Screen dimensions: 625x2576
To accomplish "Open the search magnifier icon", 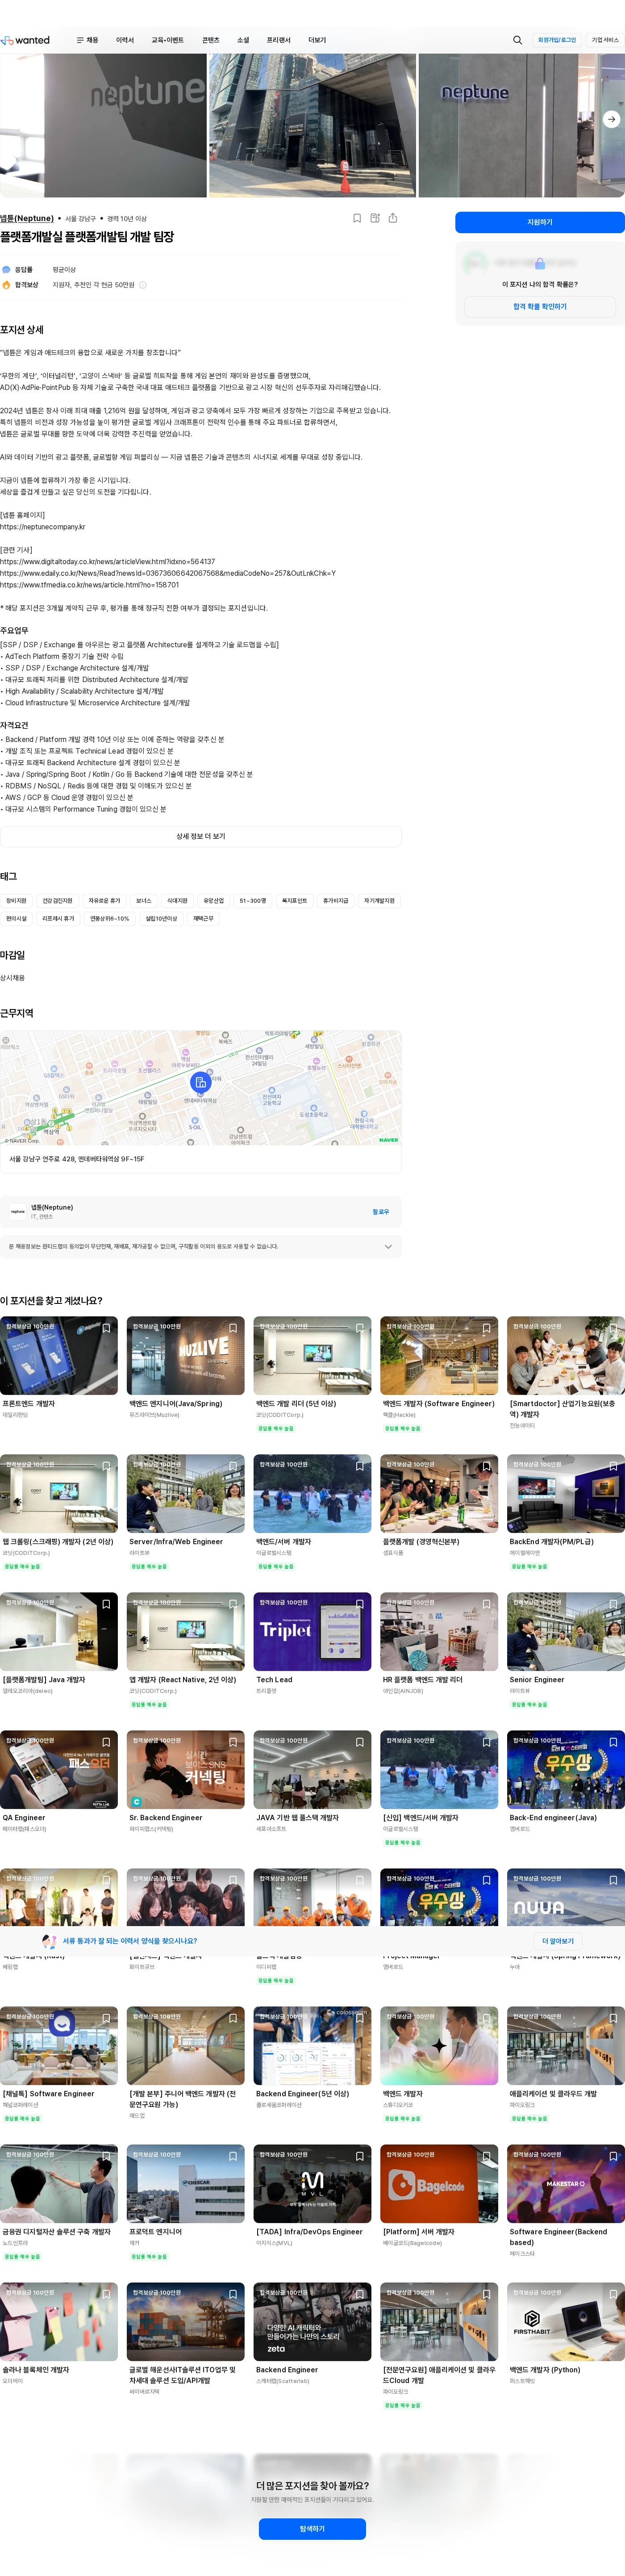I will (517, 40).
